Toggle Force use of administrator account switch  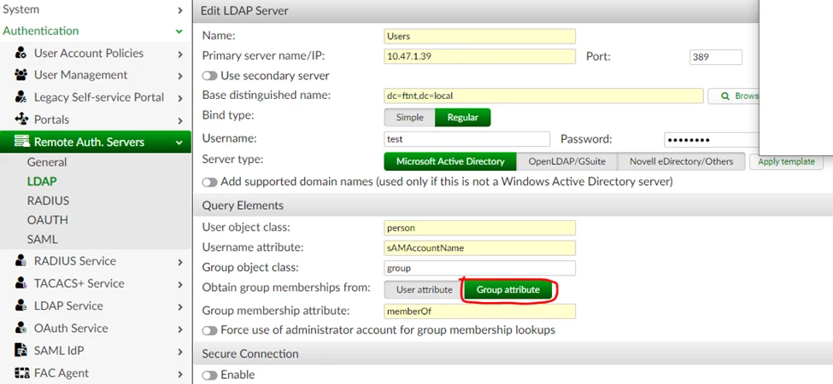[210, 330]
